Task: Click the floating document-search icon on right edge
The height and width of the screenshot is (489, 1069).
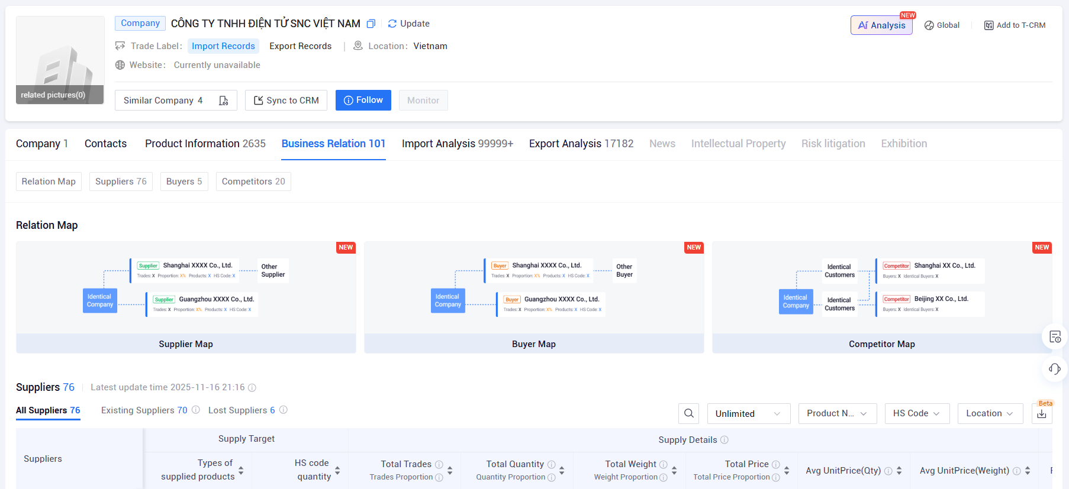Action: click(1055, 337)
